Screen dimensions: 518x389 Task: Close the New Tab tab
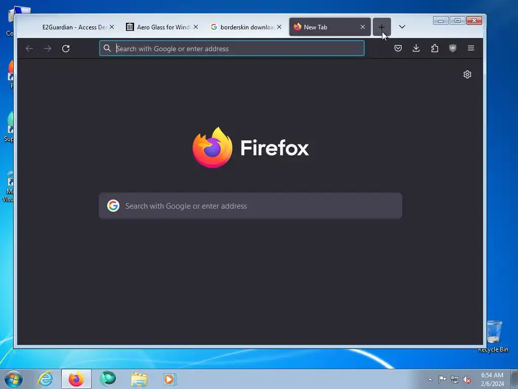point(363,27)
